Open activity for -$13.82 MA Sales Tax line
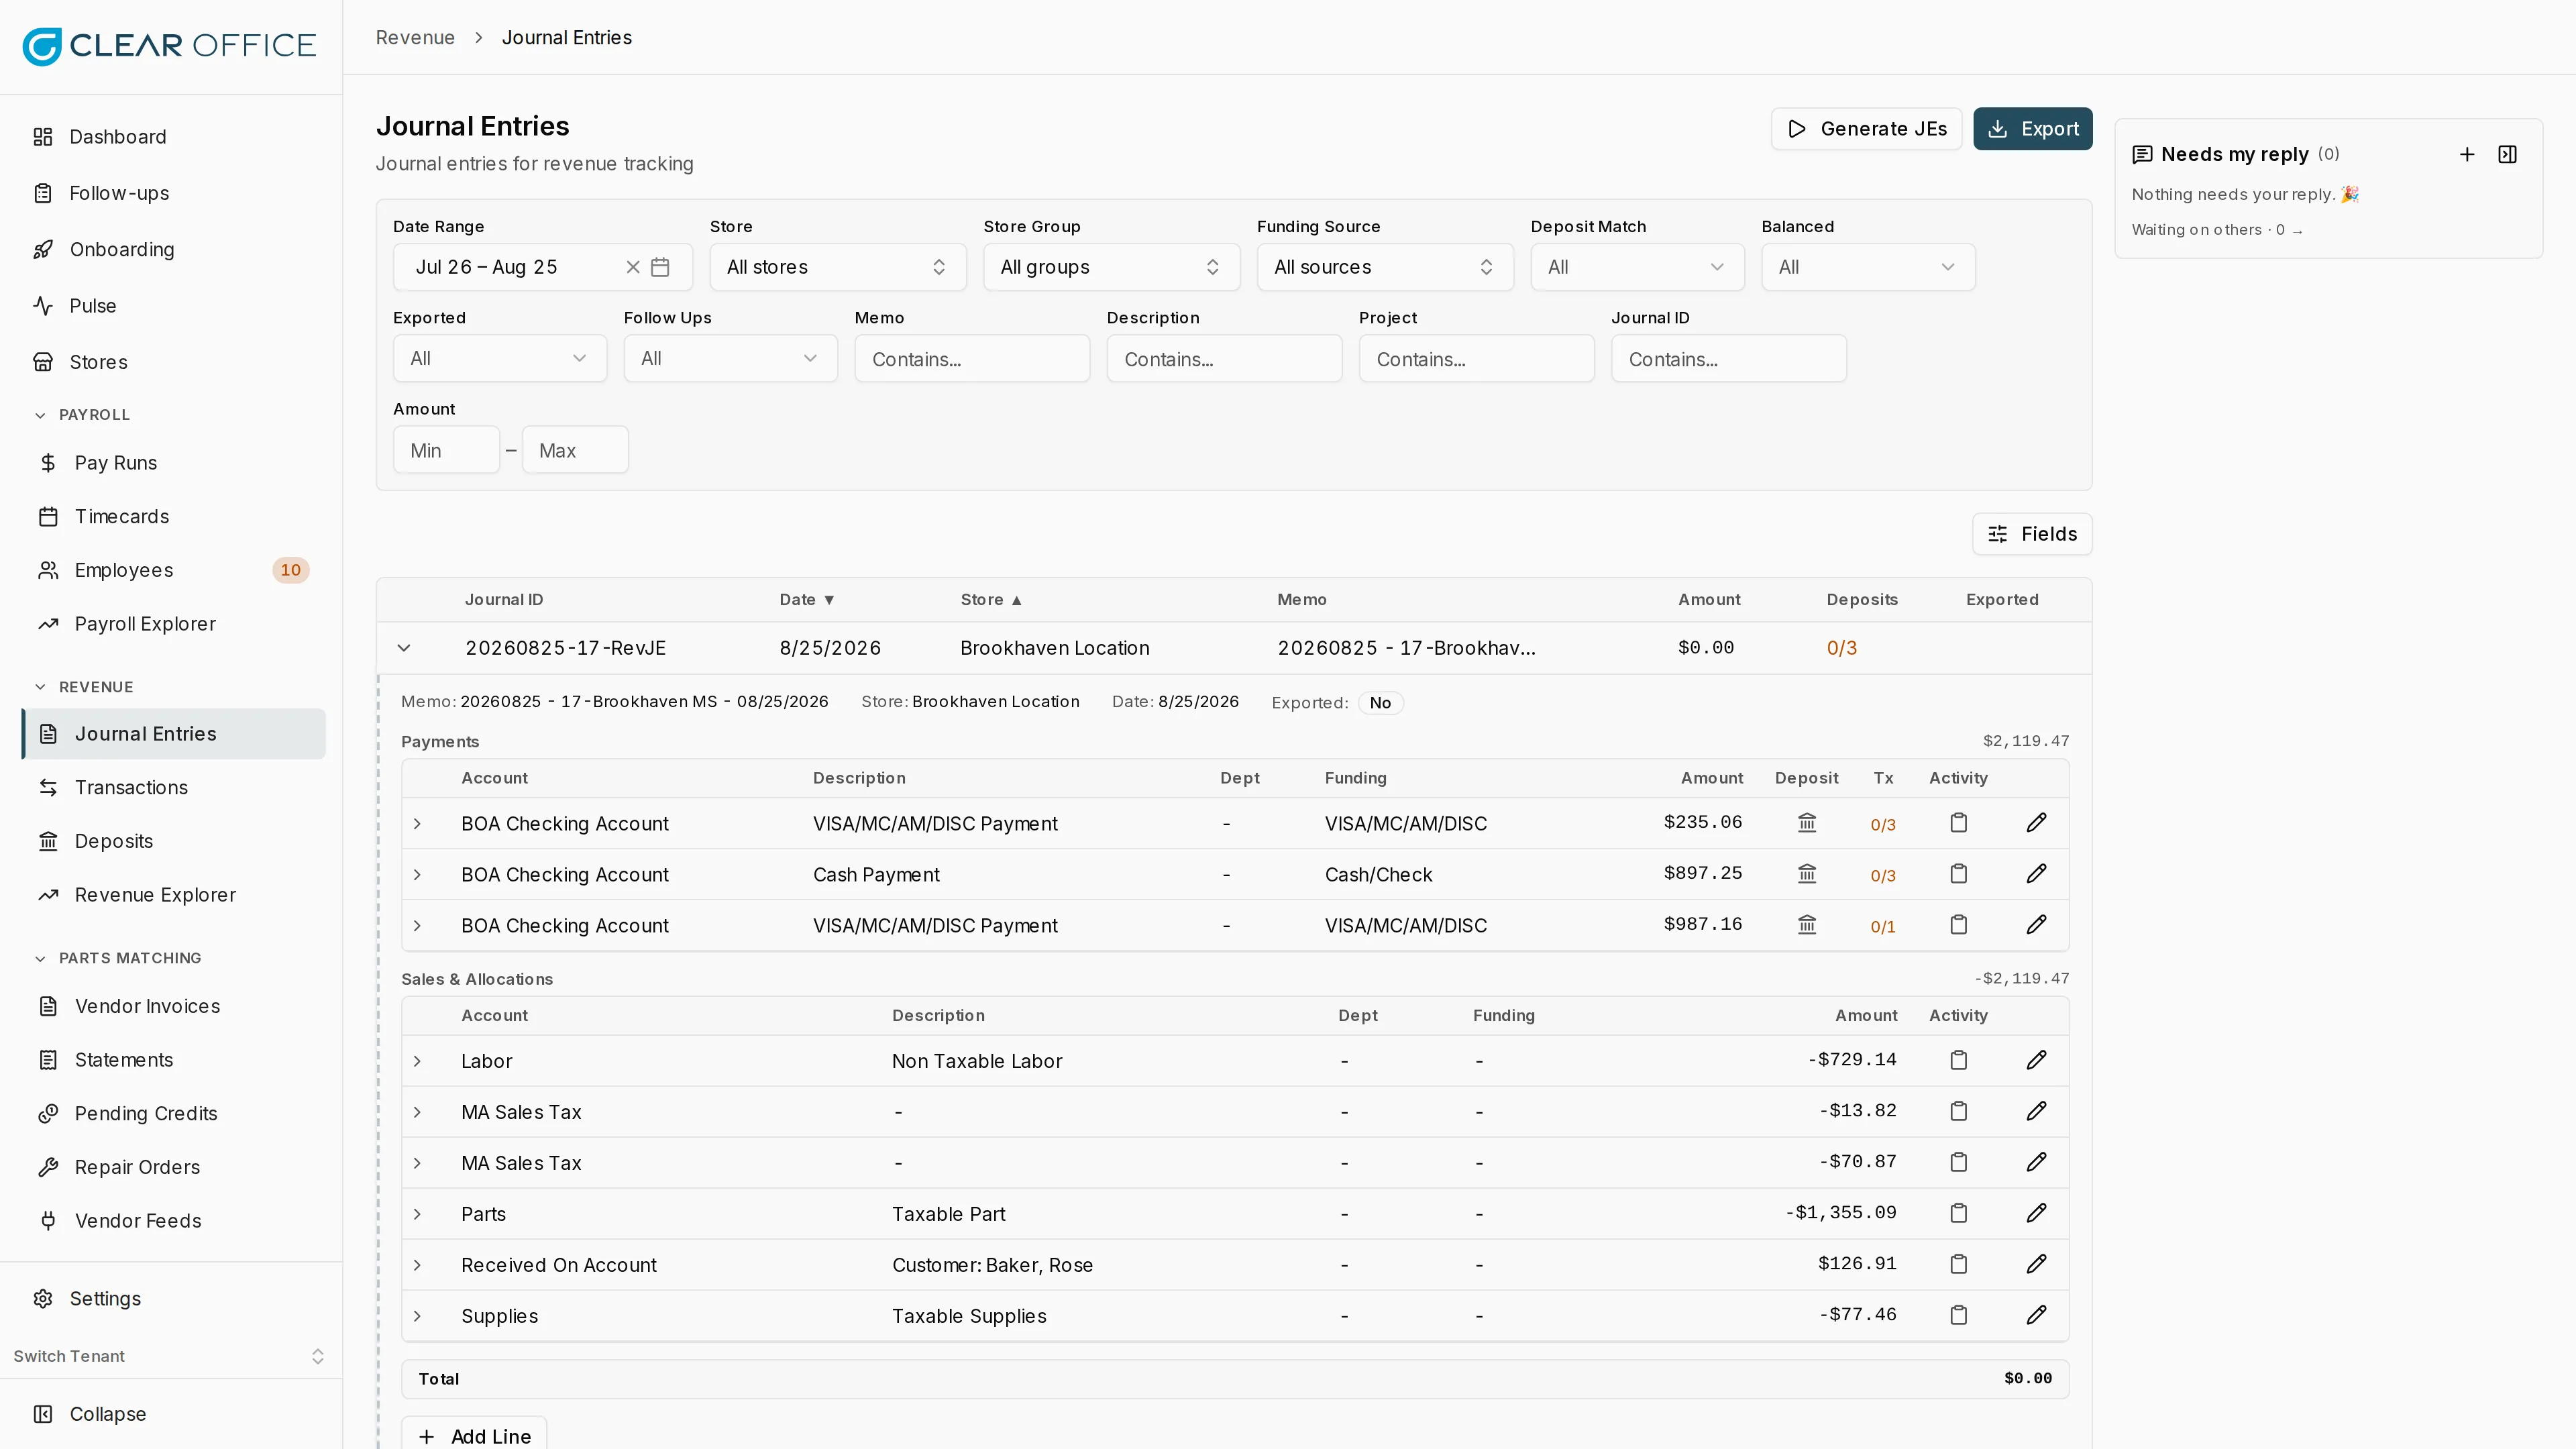Viewport: 2576px width, 1449px height. 1958,1111
